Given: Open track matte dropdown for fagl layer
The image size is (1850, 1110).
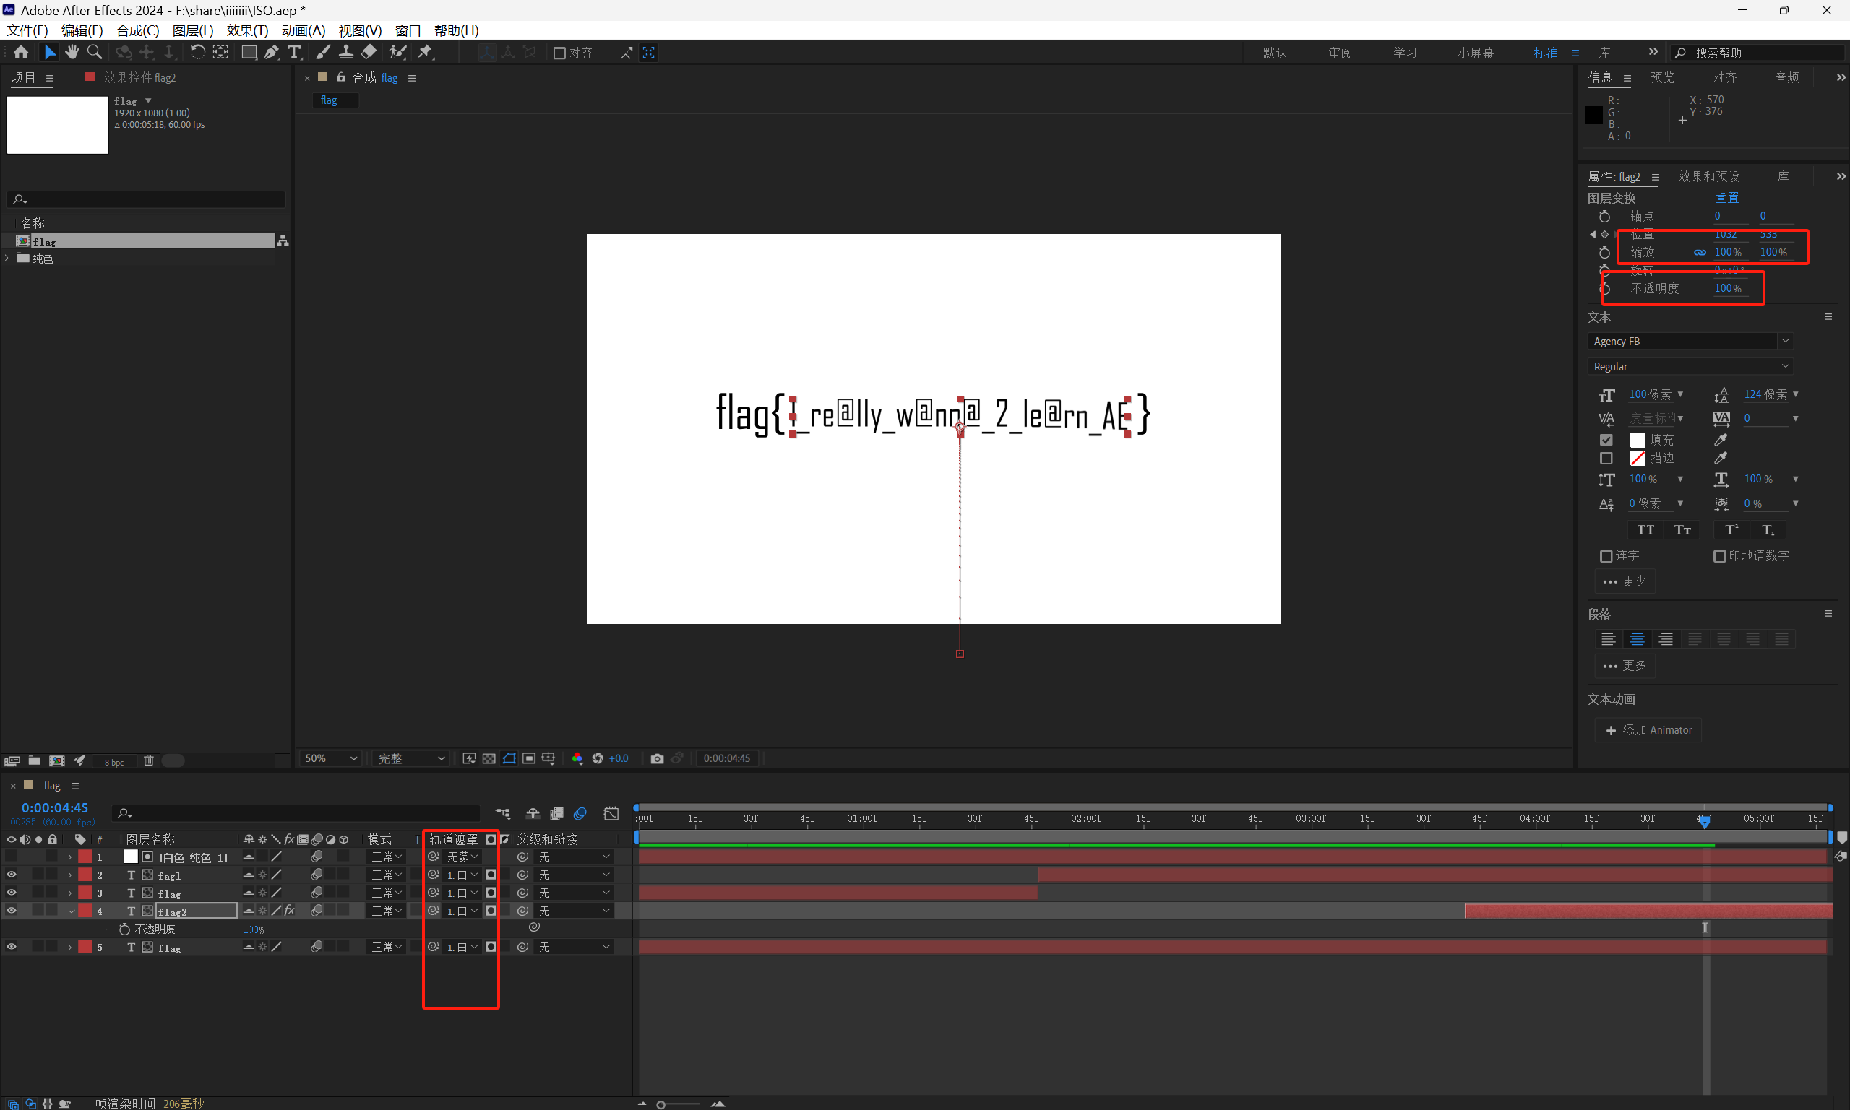Looking at the screenshot, I should coord(462,875).
